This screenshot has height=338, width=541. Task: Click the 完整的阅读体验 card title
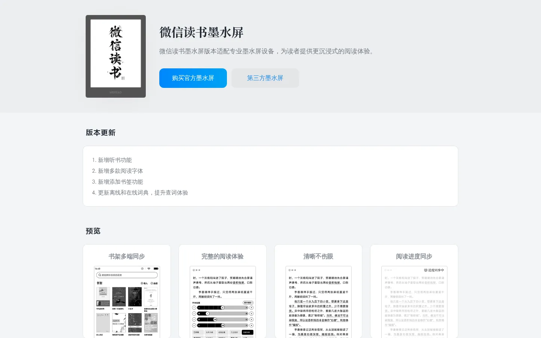click(222, 257)
